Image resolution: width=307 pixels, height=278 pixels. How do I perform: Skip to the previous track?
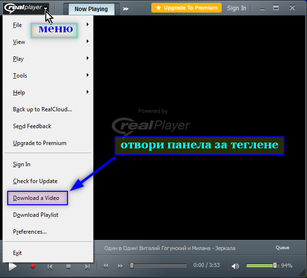tap(50, 266)
